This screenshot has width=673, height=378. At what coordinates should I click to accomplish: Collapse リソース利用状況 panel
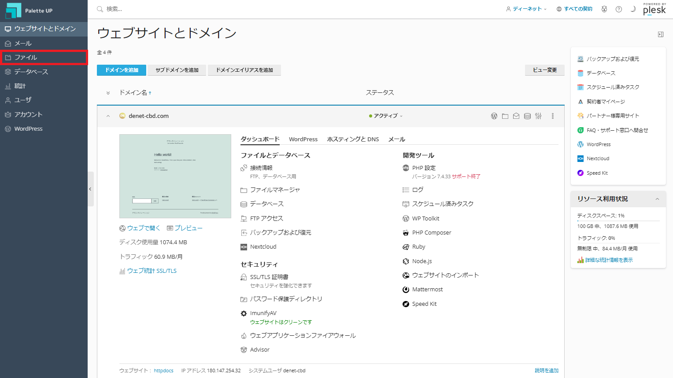tap(657, 199)
